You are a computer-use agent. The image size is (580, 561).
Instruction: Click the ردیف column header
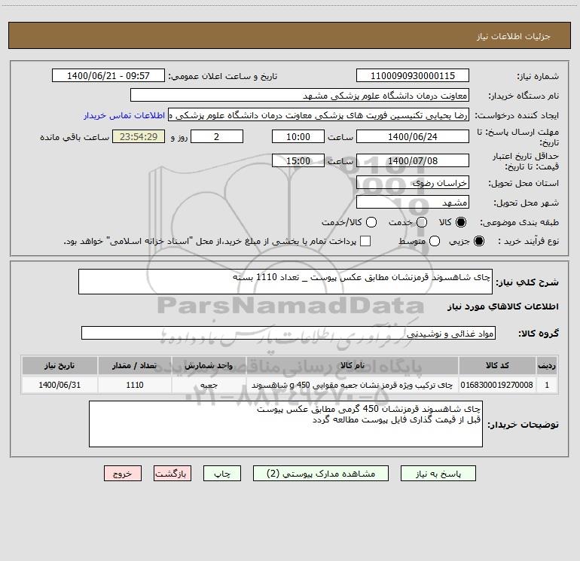(x=547, y=365)
